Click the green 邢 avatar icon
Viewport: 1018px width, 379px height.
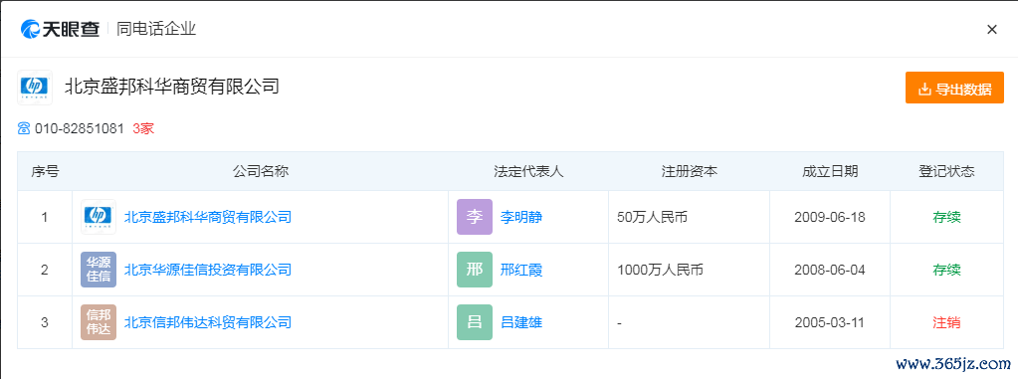click(x=475, y=270)
